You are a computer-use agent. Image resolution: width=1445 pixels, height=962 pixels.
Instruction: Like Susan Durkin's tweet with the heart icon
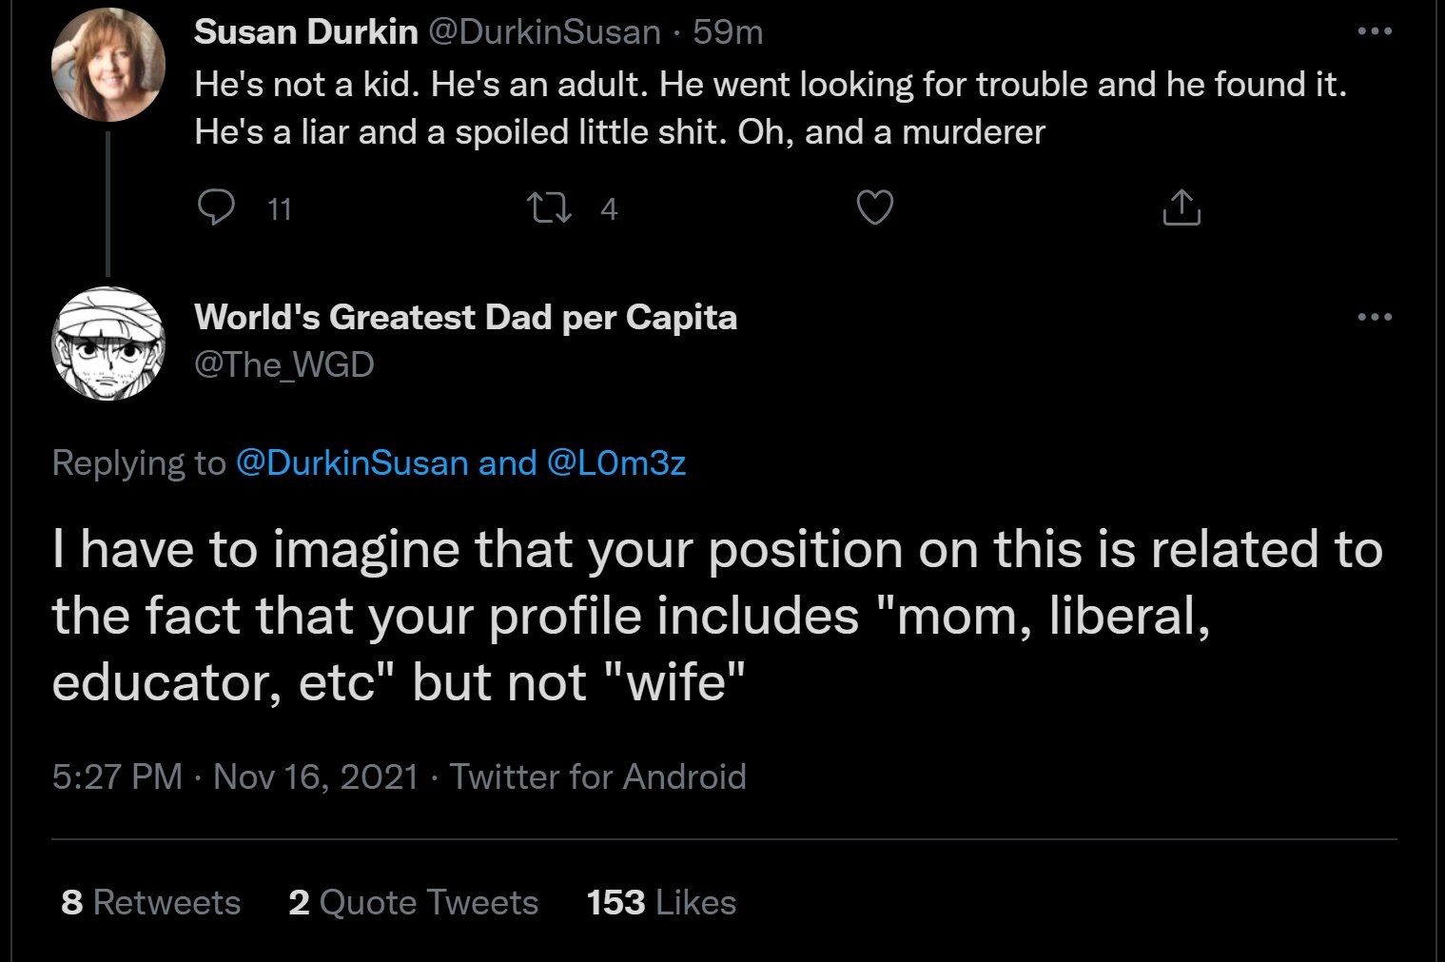874,207
